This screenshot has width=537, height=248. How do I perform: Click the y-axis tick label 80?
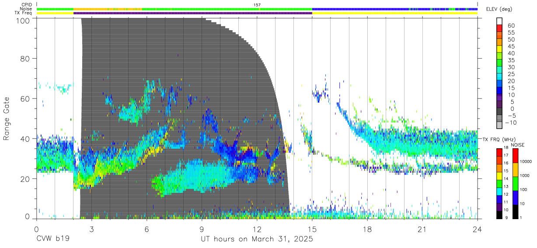click(x=25, y=59)
